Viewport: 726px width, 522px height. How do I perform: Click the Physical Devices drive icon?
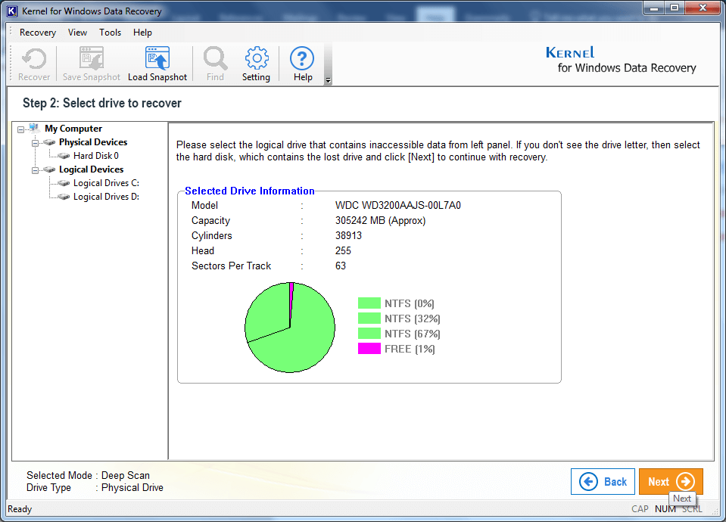pyautogui.click(x=49, y=142)
